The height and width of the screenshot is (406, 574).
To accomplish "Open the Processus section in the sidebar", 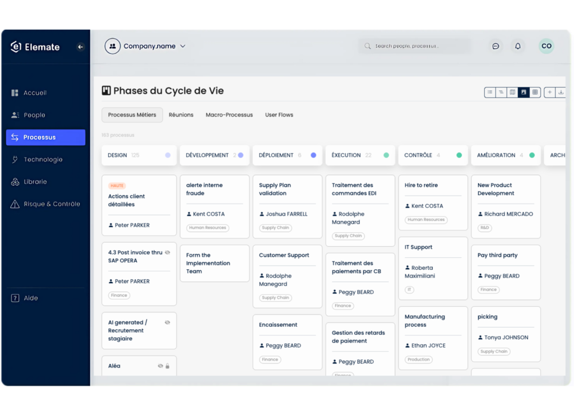I will (39, 137).
